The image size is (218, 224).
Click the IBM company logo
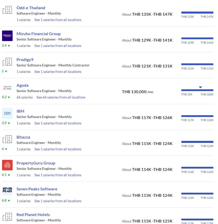pos(7,113)
